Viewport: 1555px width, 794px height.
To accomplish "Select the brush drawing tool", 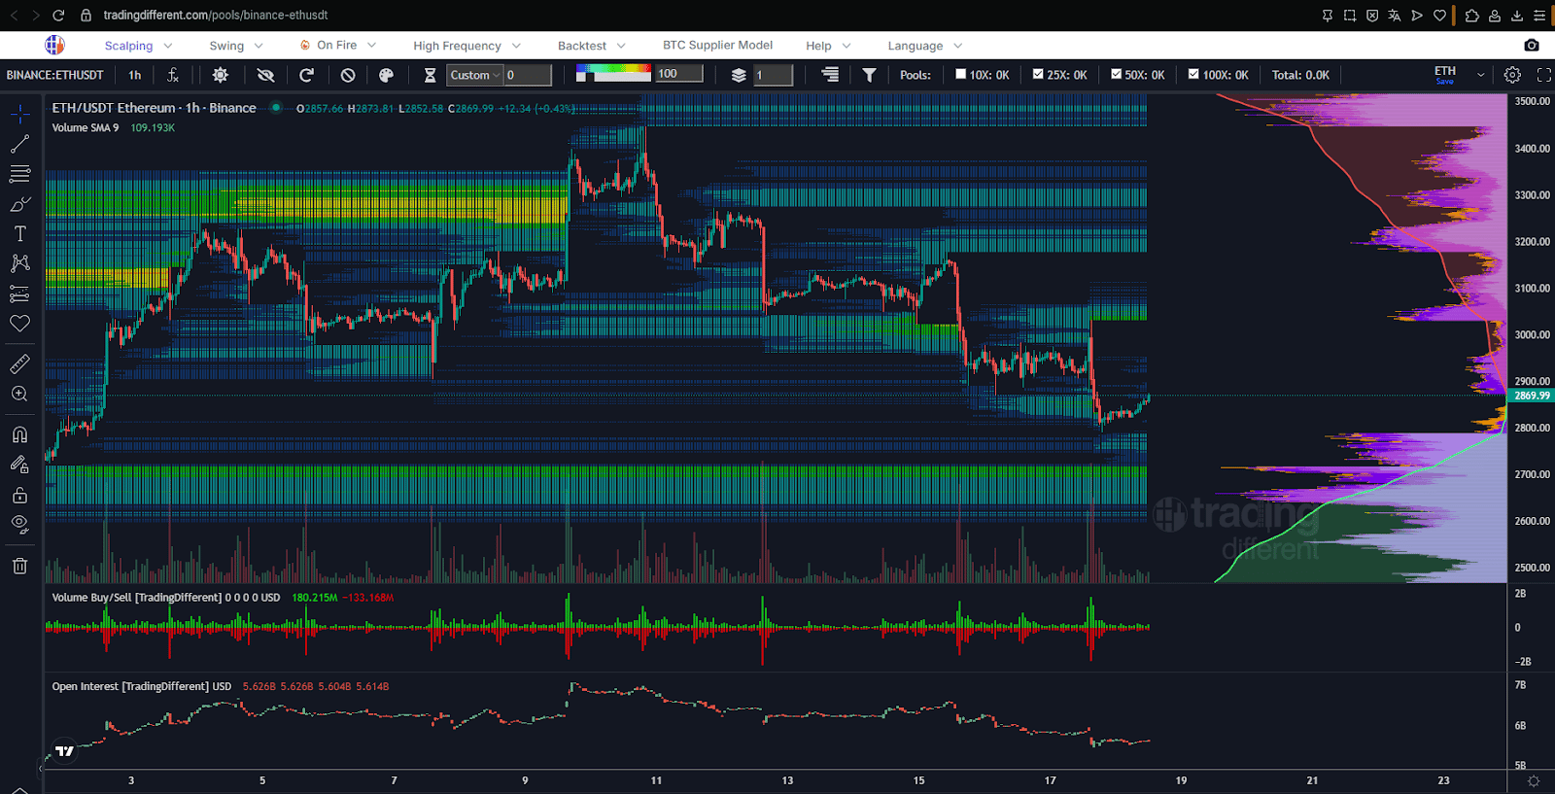I will [19, 204].
